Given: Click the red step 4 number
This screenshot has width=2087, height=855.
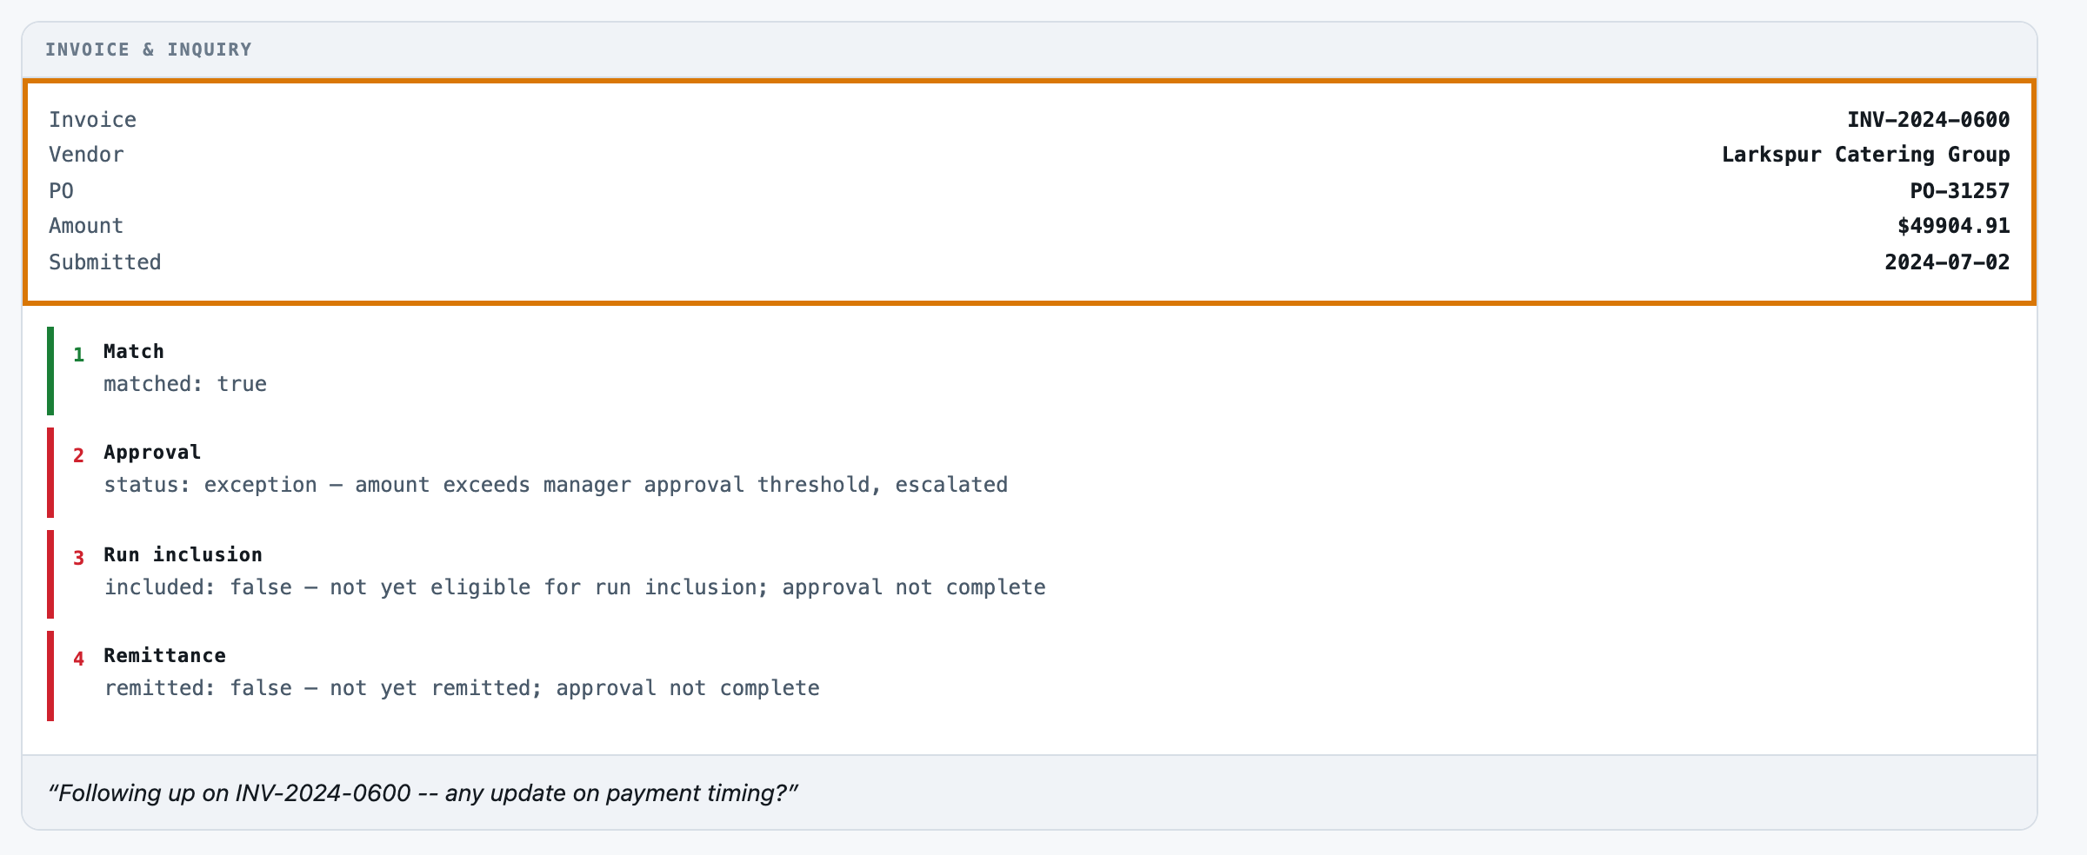Looking at the screenshot, I should click(x=78, y=659).
